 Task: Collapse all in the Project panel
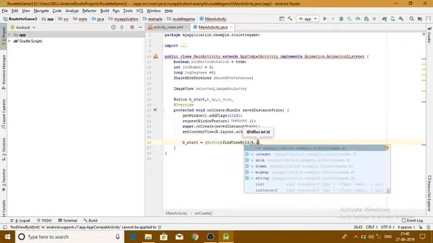click(x=122, y=27)
